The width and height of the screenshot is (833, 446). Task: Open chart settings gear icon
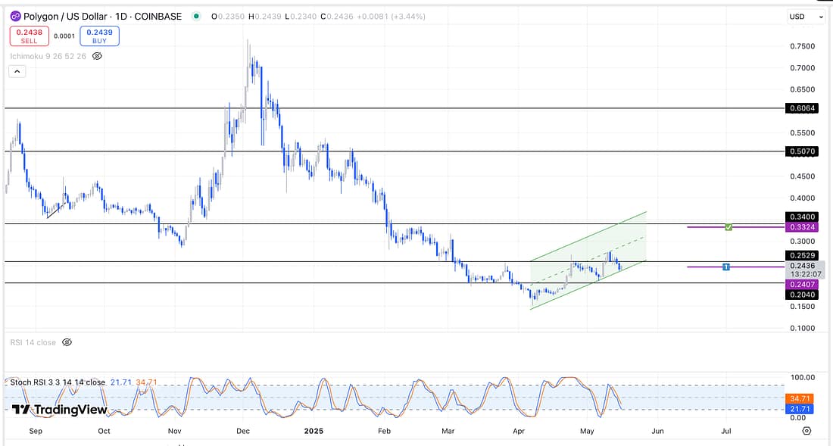pos(806,430)
